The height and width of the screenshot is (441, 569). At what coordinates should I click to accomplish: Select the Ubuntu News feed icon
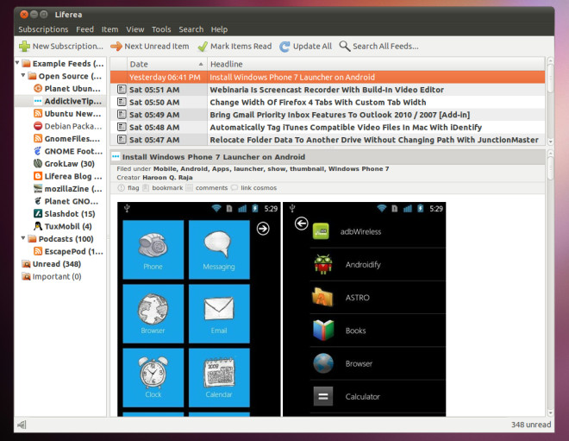point(38,114)
